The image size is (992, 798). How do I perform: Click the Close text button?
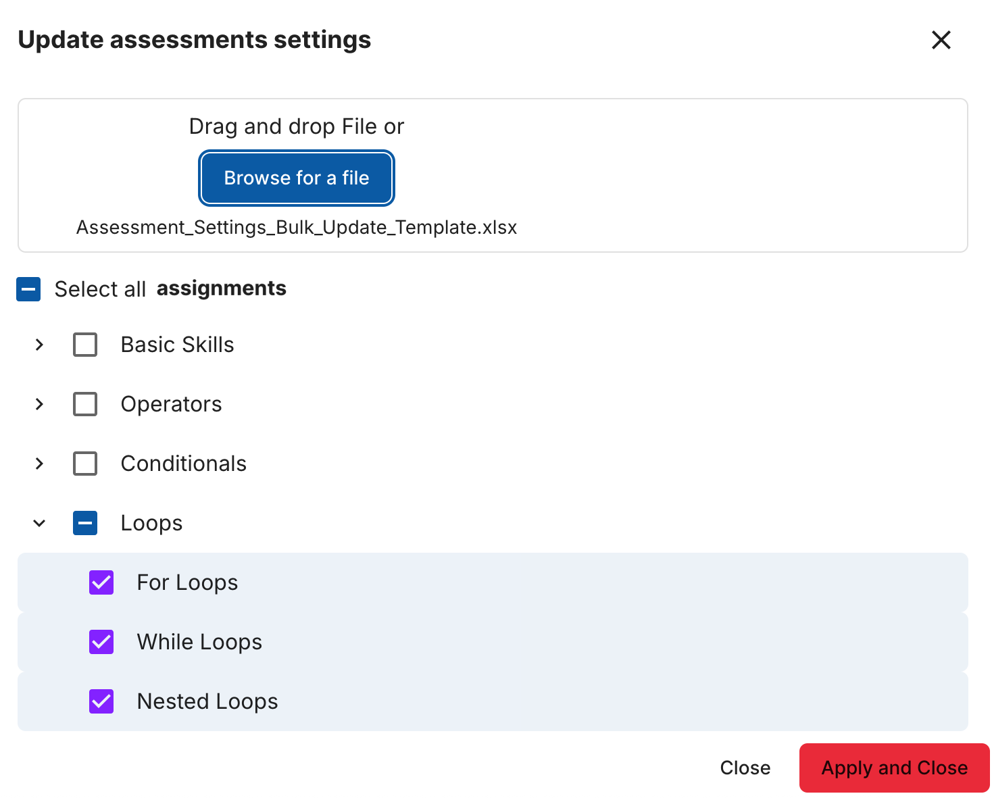(x=745, y=768)
